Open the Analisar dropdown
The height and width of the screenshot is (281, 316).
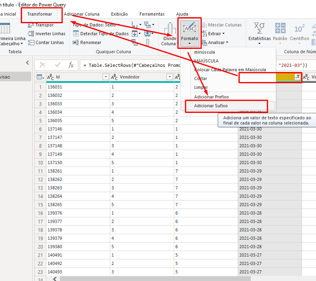point(215,42)
